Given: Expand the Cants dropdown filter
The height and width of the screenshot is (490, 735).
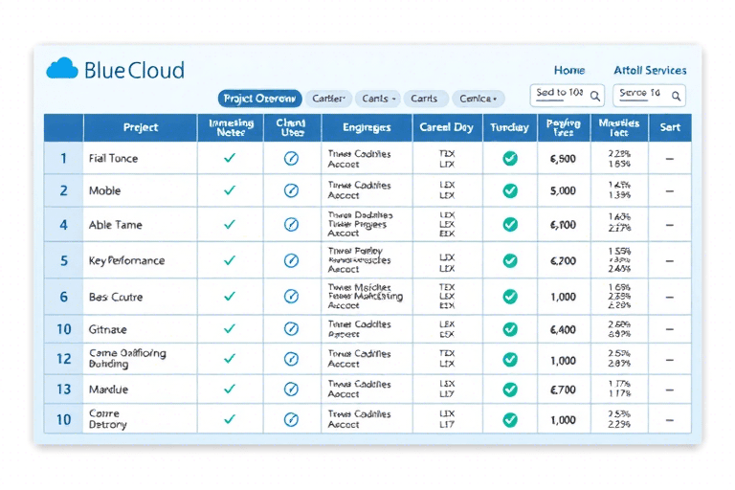Looking at the screenshot, I should pos(377,99).
